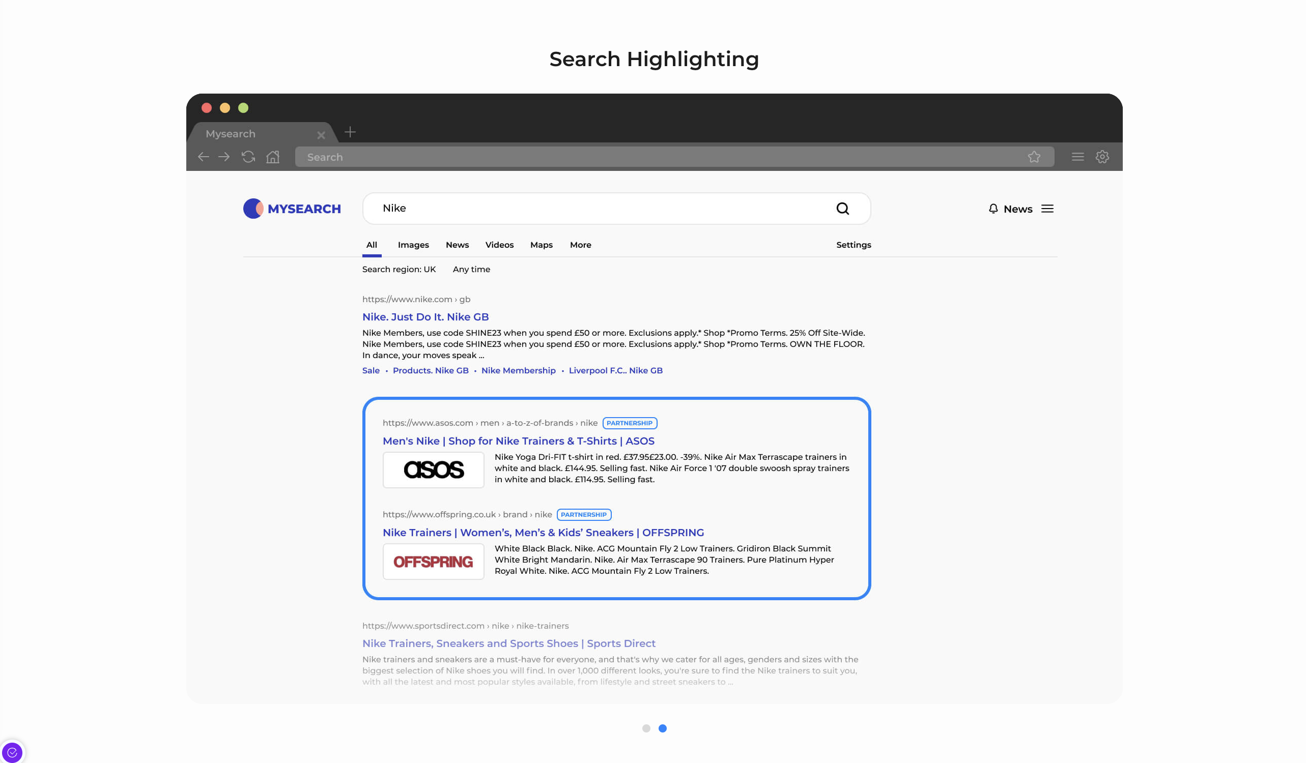Bookmark page with the star icon

[1034, 157]
